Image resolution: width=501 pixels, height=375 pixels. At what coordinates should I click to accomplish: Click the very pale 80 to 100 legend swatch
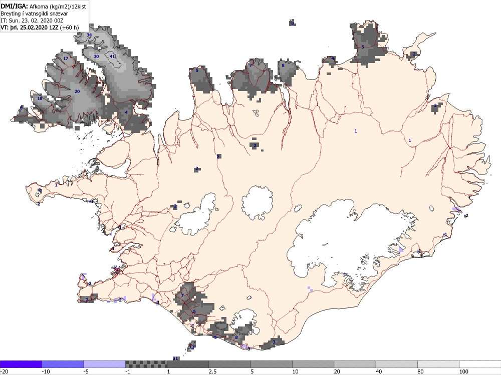[x=438, y=364]
